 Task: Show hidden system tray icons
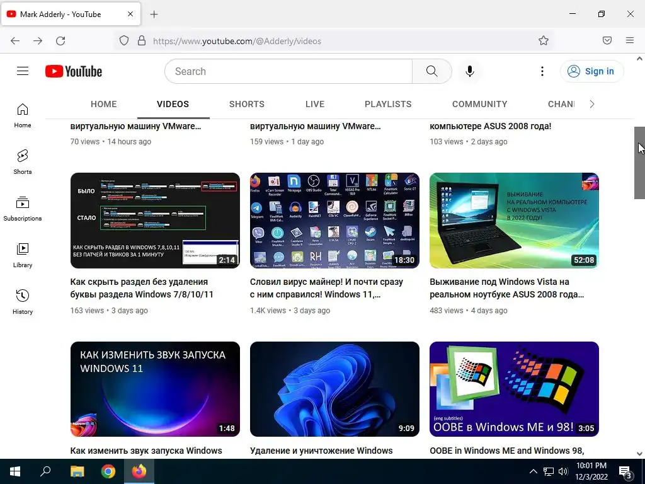533,471
